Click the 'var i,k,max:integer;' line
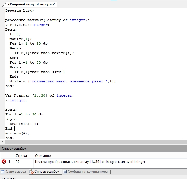Viewport: 187px width, 179px height. click(x=27, y=25)
